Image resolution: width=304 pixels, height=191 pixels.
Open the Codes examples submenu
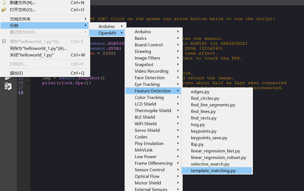(x=153, y=137)
